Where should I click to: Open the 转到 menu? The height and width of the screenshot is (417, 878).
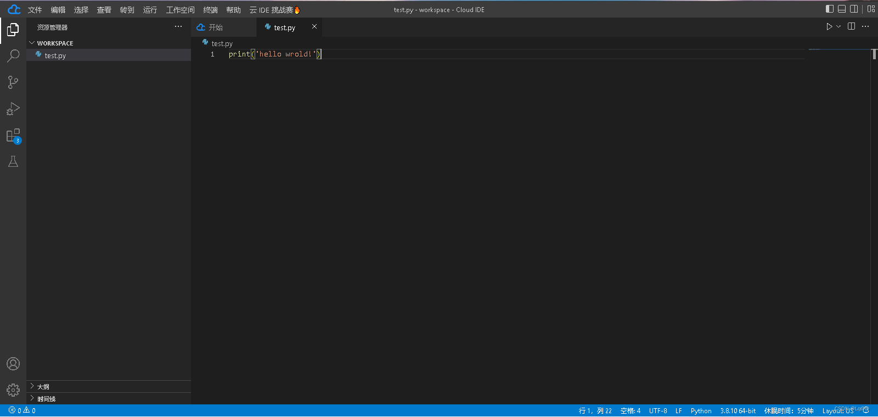pyautogui.click(x=127, y=10)
